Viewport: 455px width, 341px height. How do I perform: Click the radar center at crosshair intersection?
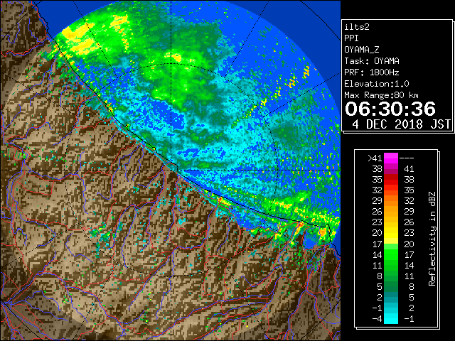pos(171,170)
